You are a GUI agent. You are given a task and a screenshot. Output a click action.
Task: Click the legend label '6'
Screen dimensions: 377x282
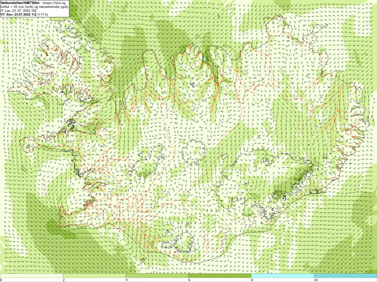(189, 280)
